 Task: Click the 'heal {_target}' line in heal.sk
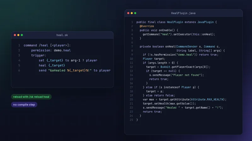52,65
